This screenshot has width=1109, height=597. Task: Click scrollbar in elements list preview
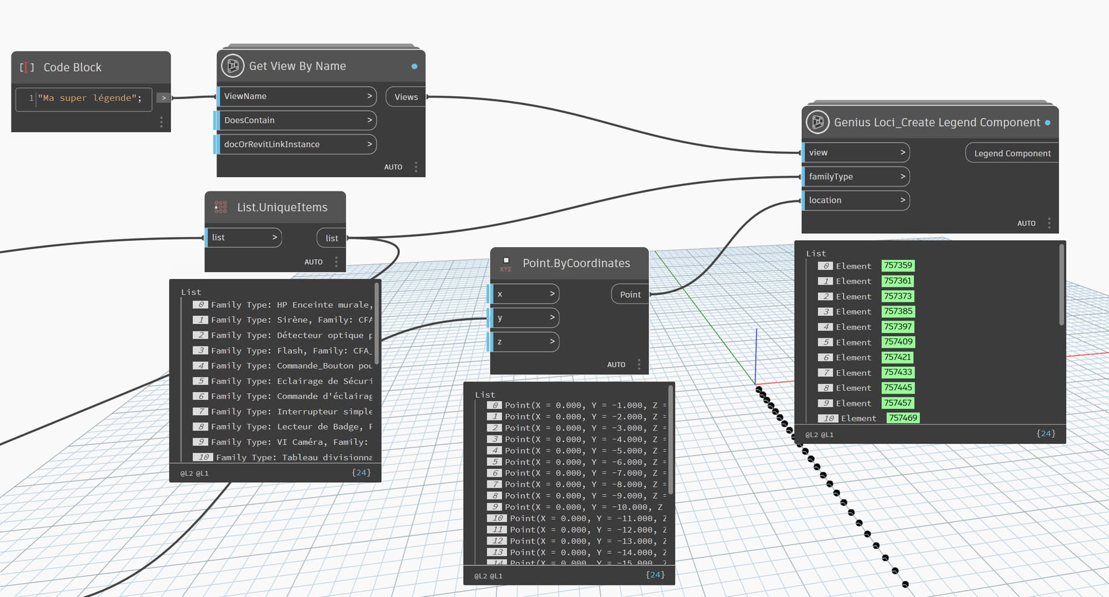[1061, 285]
